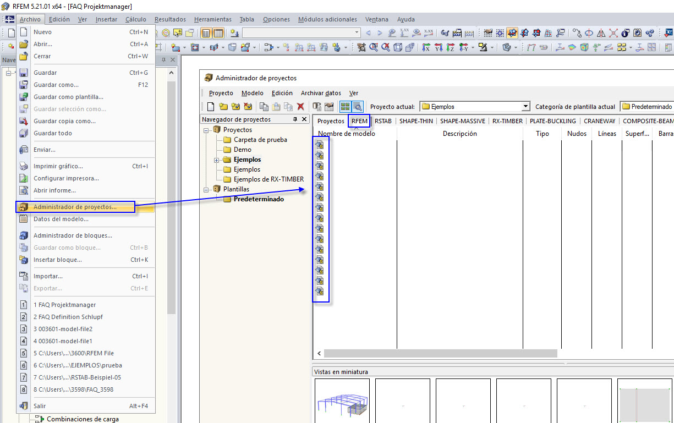Screen dimensions: 674x423
Task: Switch to the PLATE-BUCKLING tab
Action: (553, 121)
